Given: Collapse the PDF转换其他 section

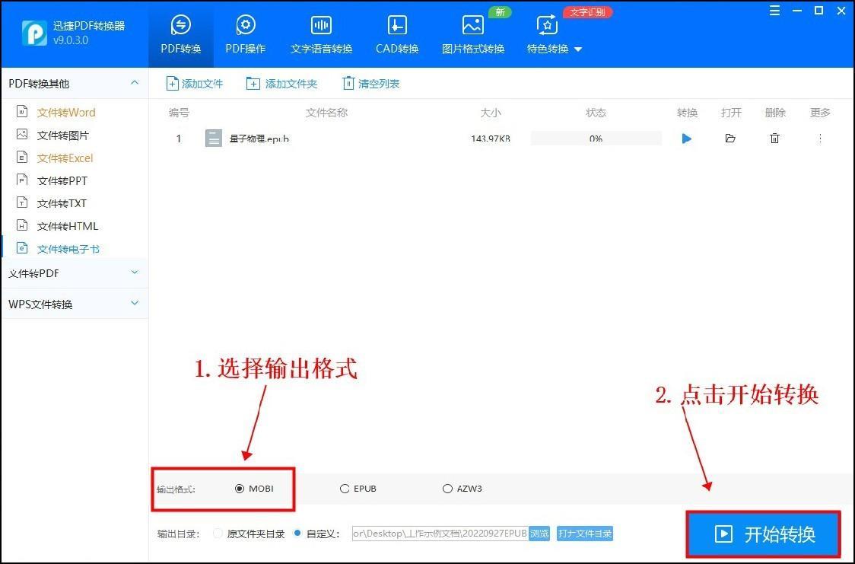Looking at the screenshot, I should coord(135,83).
